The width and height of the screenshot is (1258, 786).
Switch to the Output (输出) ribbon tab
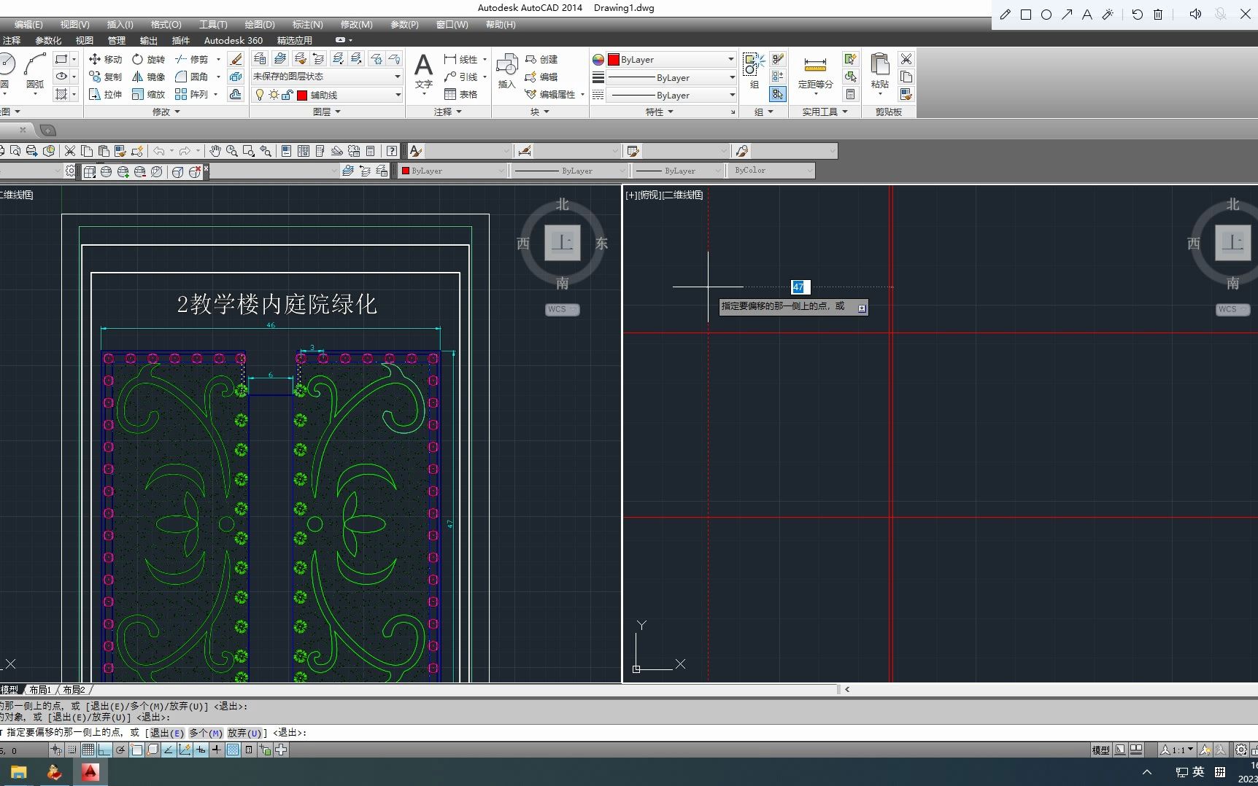point(149,40)
